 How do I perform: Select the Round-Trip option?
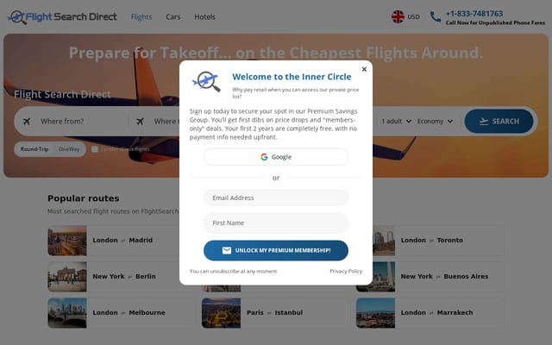[x=34, y=149]
